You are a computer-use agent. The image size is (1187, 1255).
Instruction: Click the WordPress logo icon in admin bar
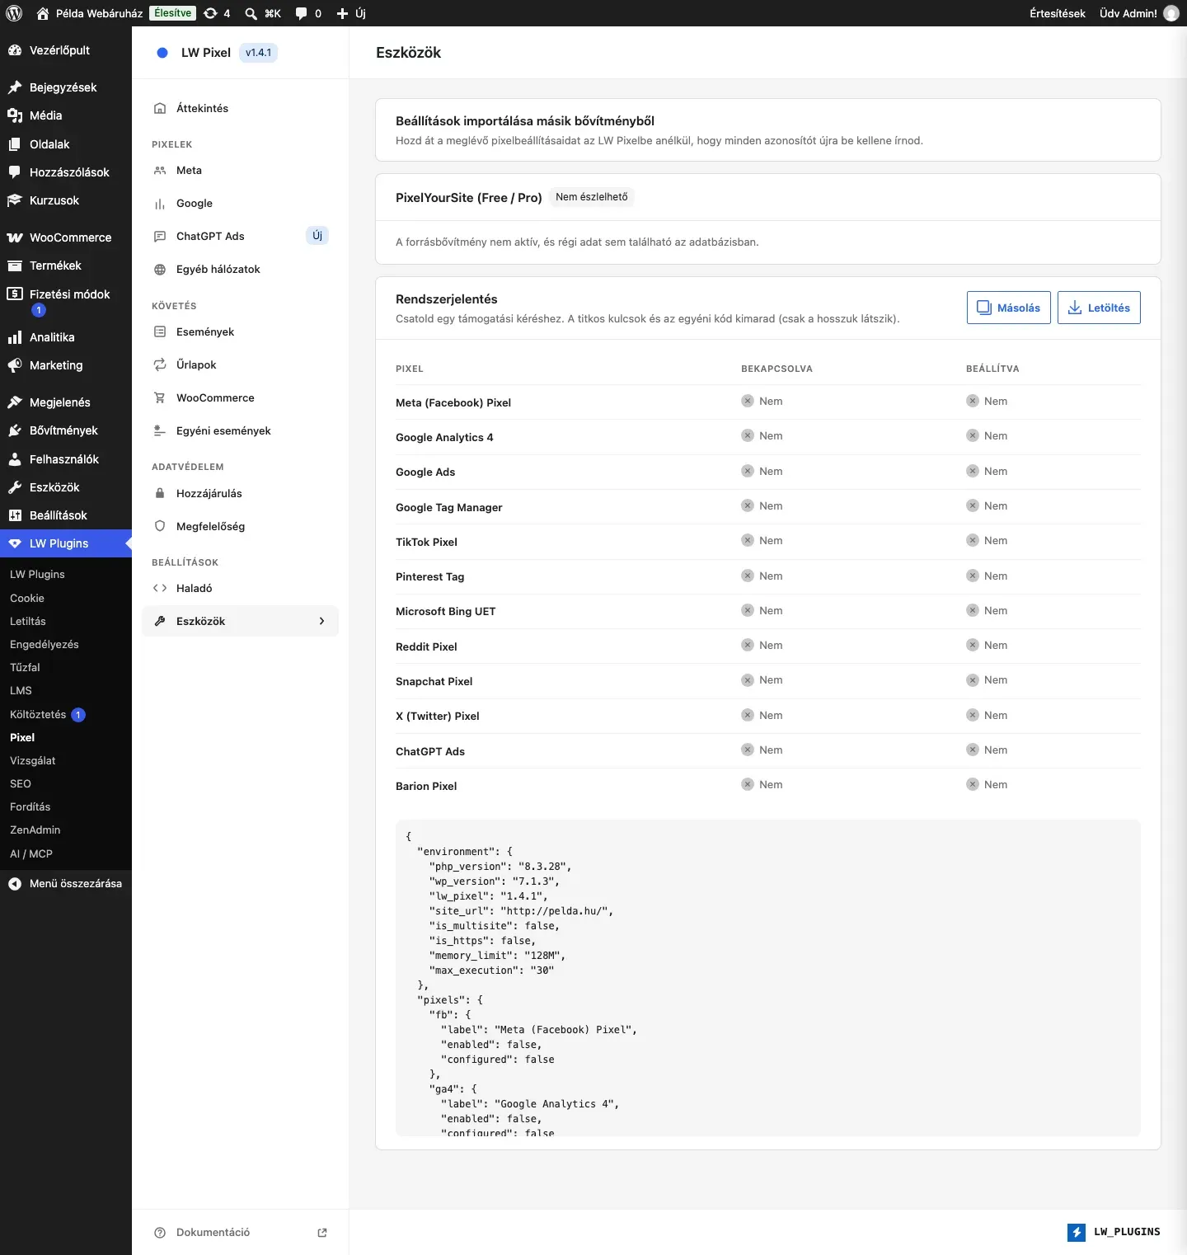[x=14, y=13]
